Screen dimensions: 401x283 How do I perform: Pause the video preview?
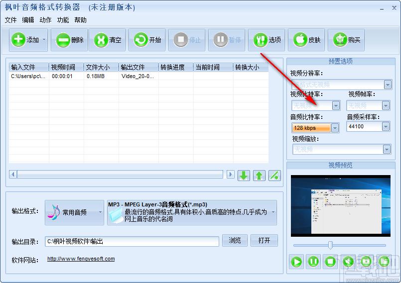pos(313,262)
